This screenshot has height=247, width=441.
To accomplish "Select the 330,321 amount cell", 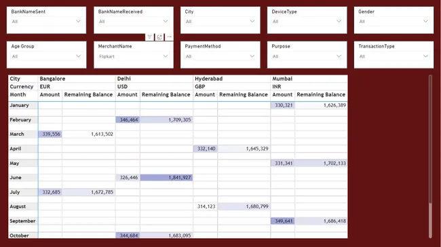I will click(x=283, y=105).
